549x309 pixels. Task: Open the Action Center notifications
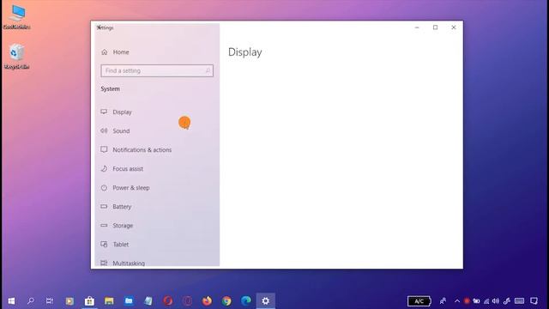[534, 301]
